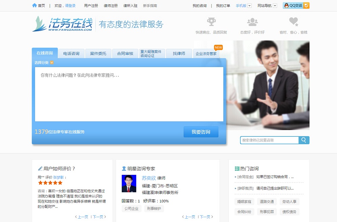Click the 道路交通 category tag
Screen dimensions: 337x222
click(x=267, y=201)
